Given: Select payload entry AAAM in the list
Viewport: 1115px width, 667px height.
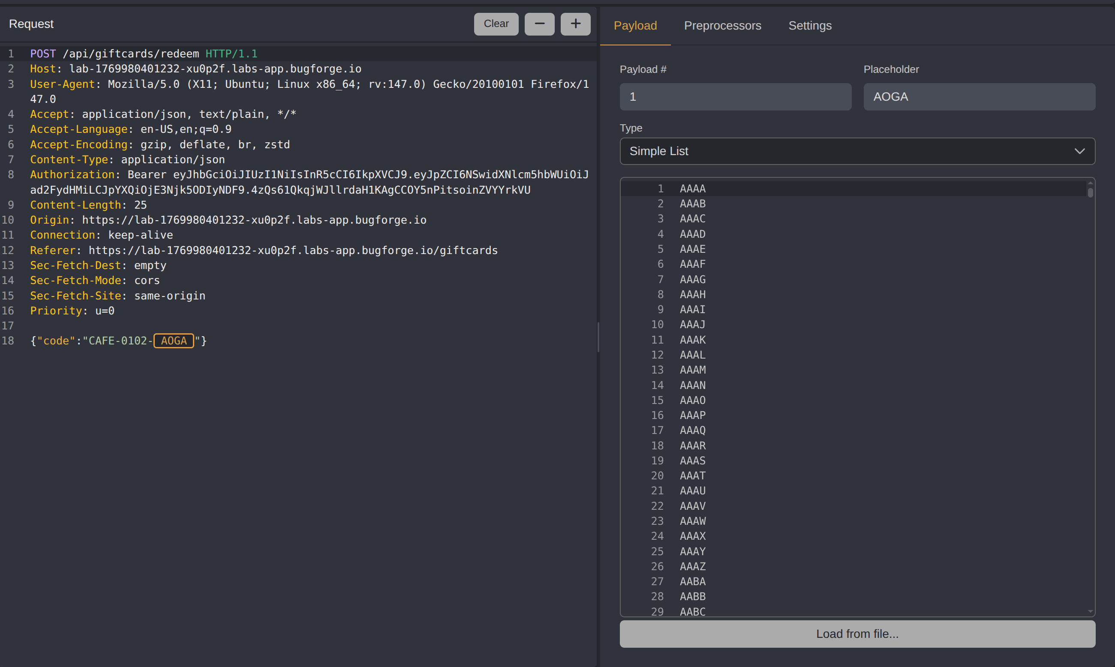Looking at the screenshot, I should (x=692, y=370).
